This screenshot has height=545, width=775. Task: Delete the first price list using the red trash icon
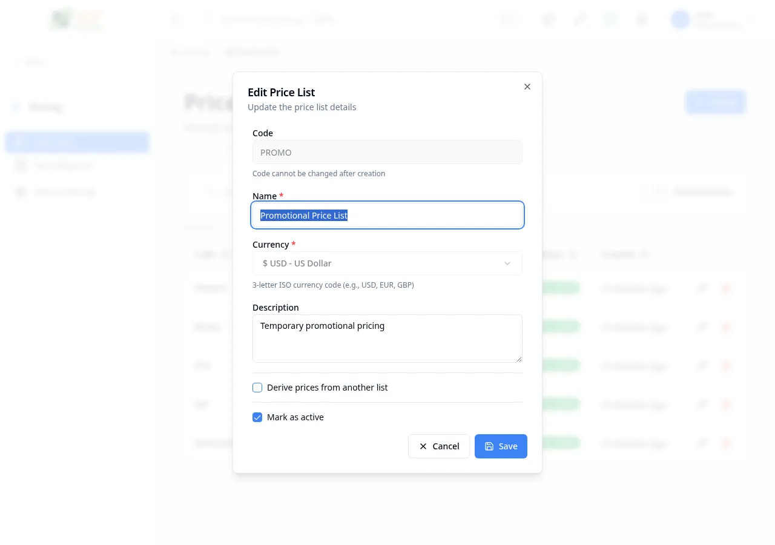coord(726,288)
